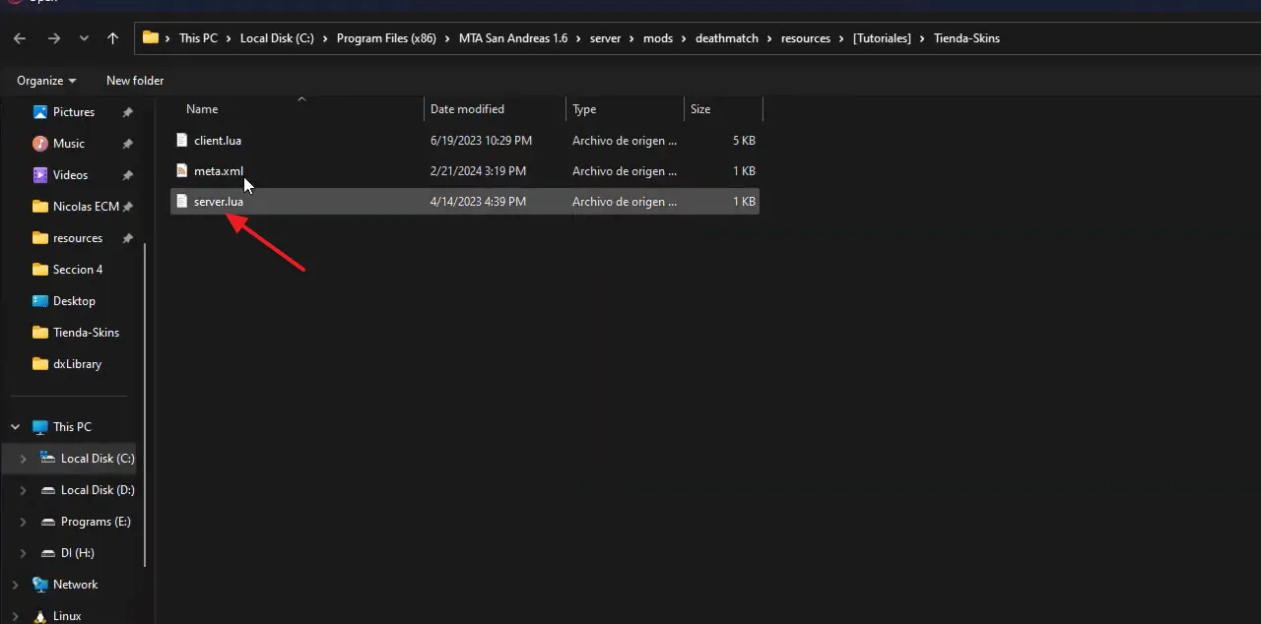This screenshot has height=624, width=1261.
Task: Sort files by Name column
Action: pyautogui.click(x=202, y=109)
